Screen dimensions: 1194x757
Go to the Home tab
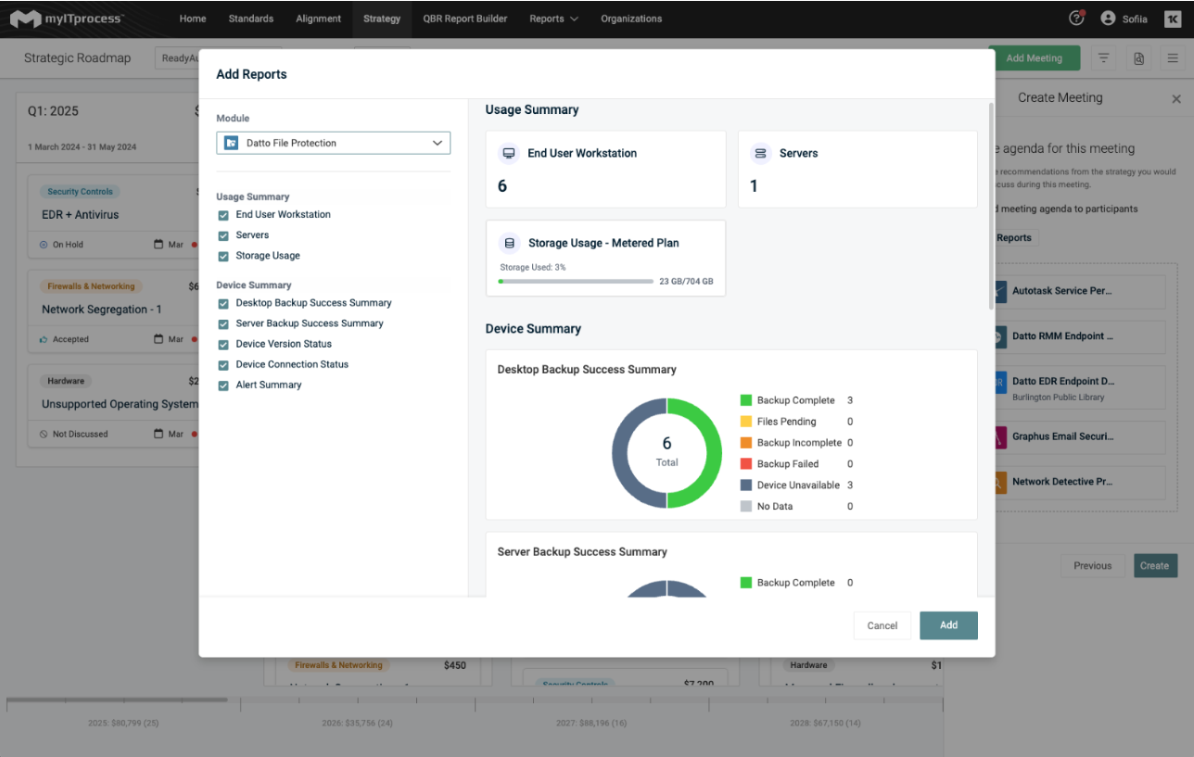tap(193, 19)
